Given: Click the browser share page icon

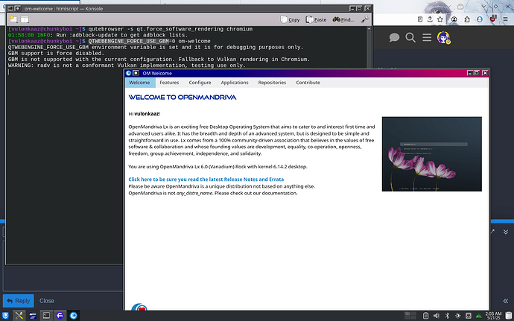Looking at the screenshot, I should (x=430, y=19).
